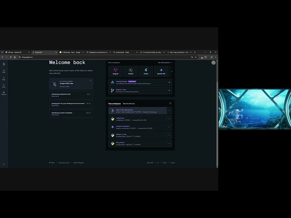This screenshot has height=218, width=291.
Task: Switch to the Shared with you tab
Action: [x=129, y=104]
